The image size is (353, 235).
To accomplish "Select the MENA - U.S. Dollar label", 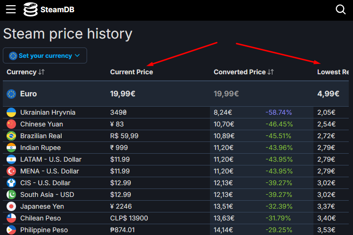I will coord(49,171).
